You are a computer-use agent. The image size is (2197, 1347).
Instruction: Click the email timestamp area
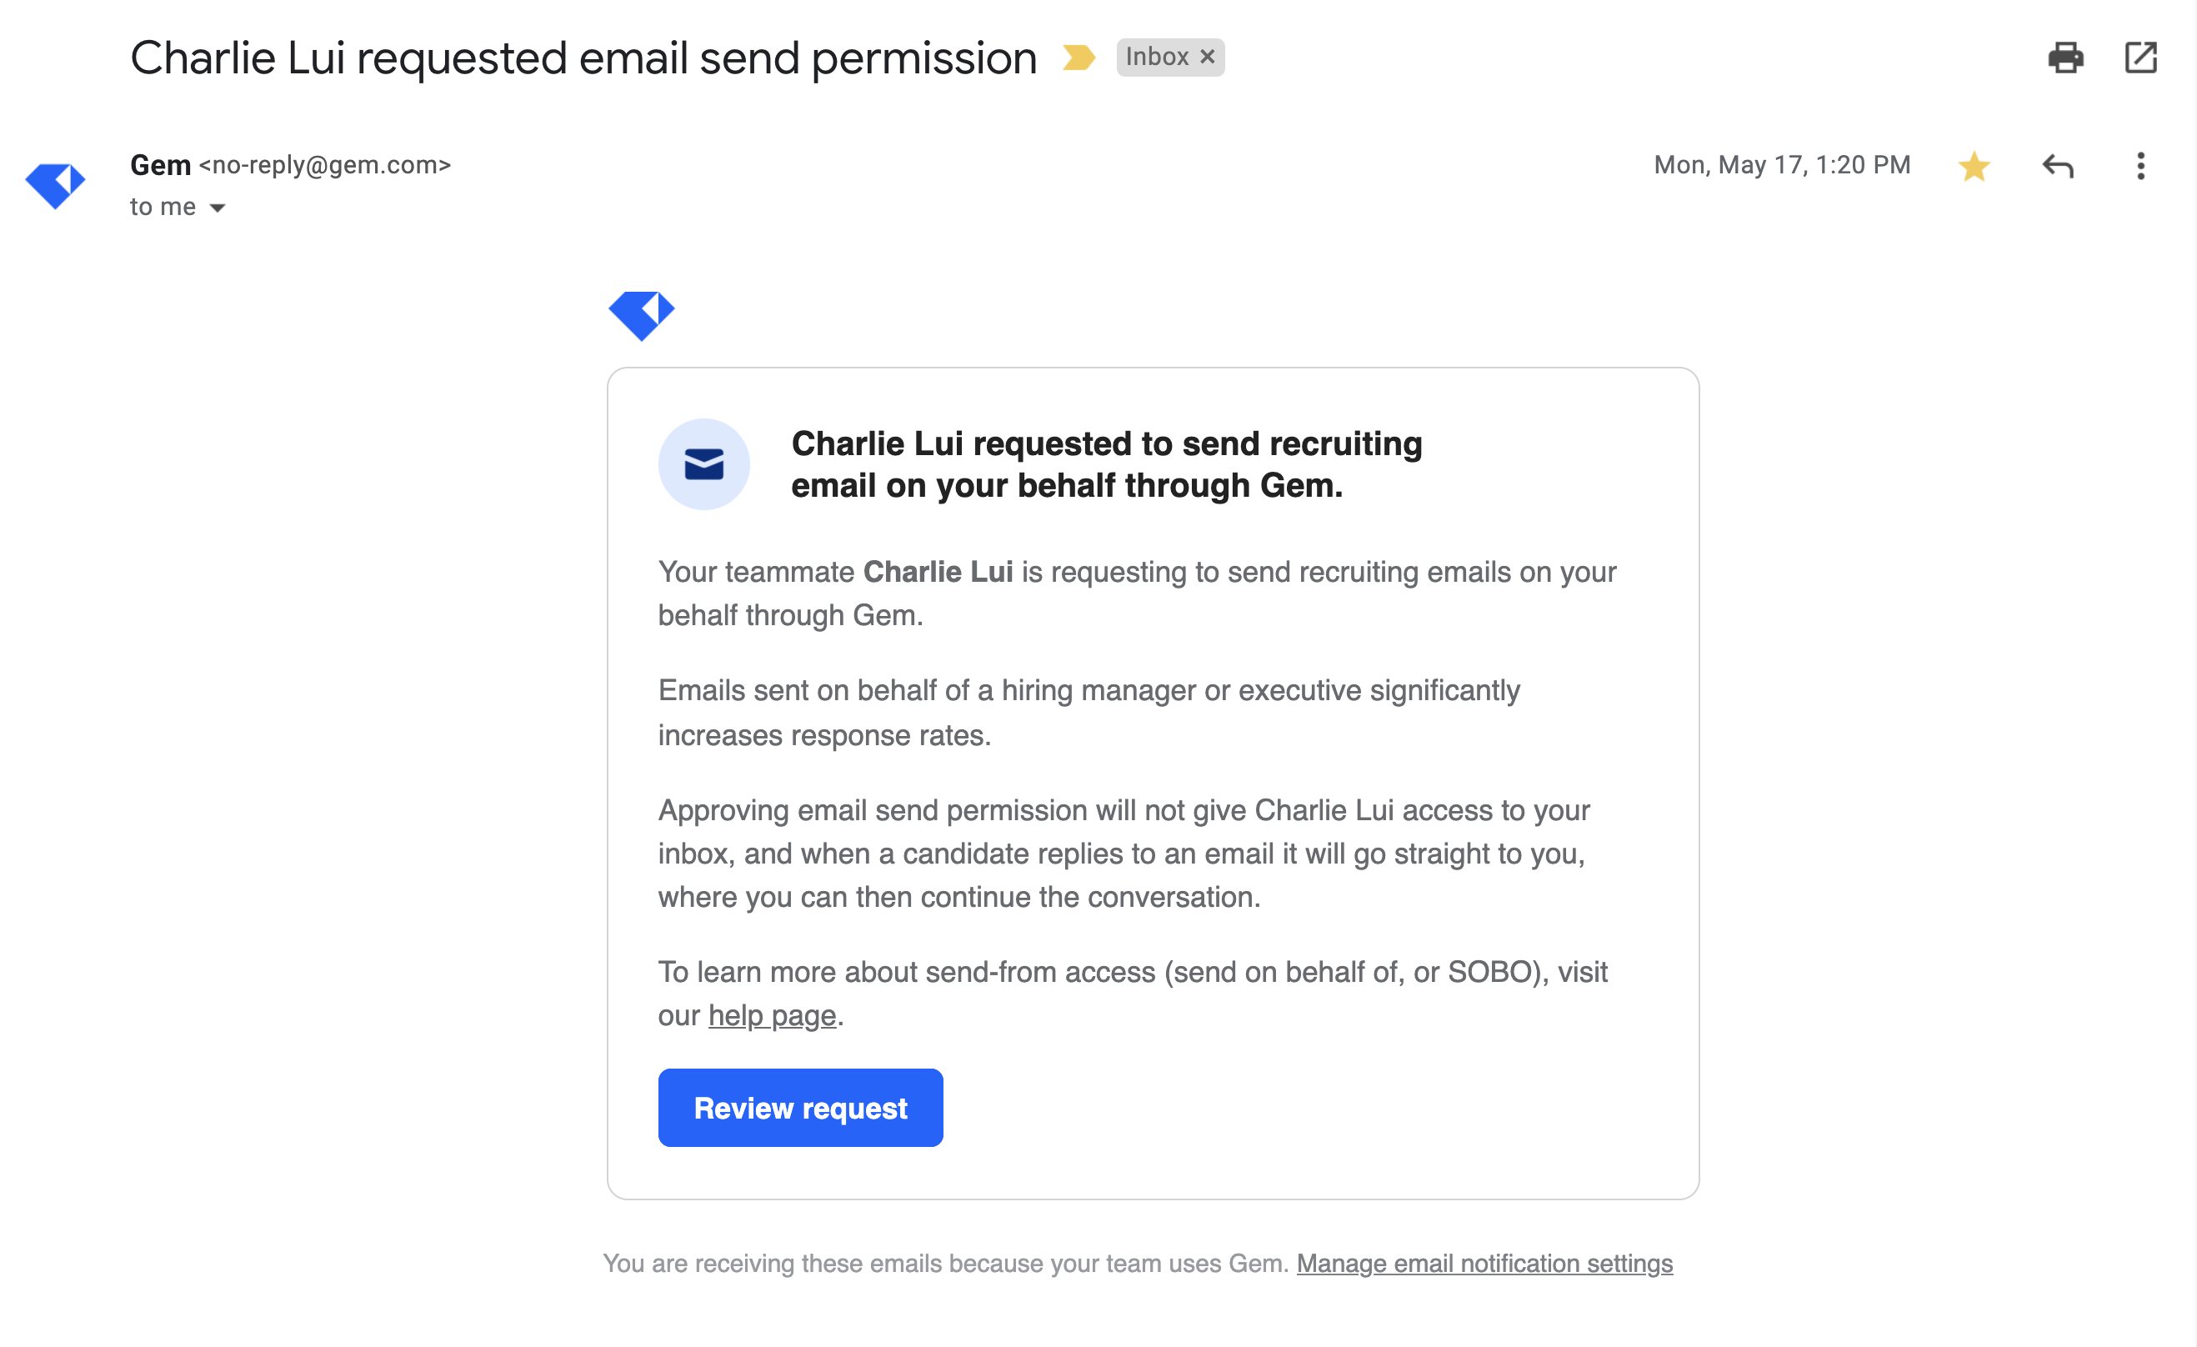[x=1781, y=167]
